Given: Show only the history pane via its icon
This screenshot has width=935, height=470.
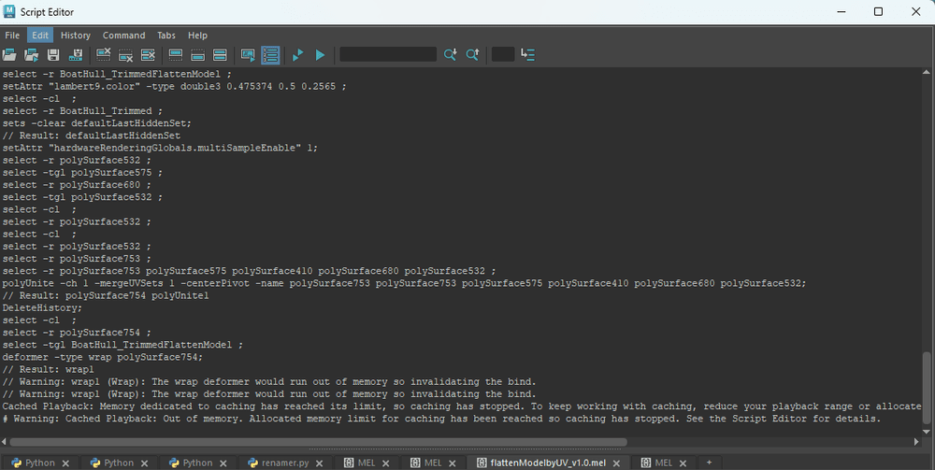Looking at the screenshot, I should coord(176,55).
